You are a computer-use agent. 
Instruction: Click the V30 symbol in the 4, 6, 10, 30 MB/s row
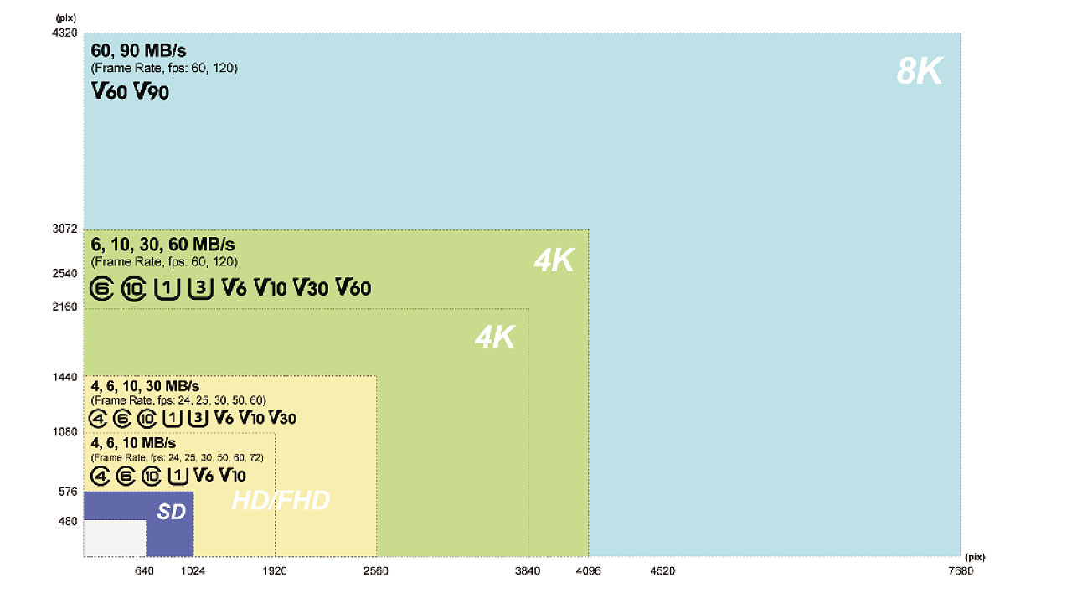click(282, 418)
